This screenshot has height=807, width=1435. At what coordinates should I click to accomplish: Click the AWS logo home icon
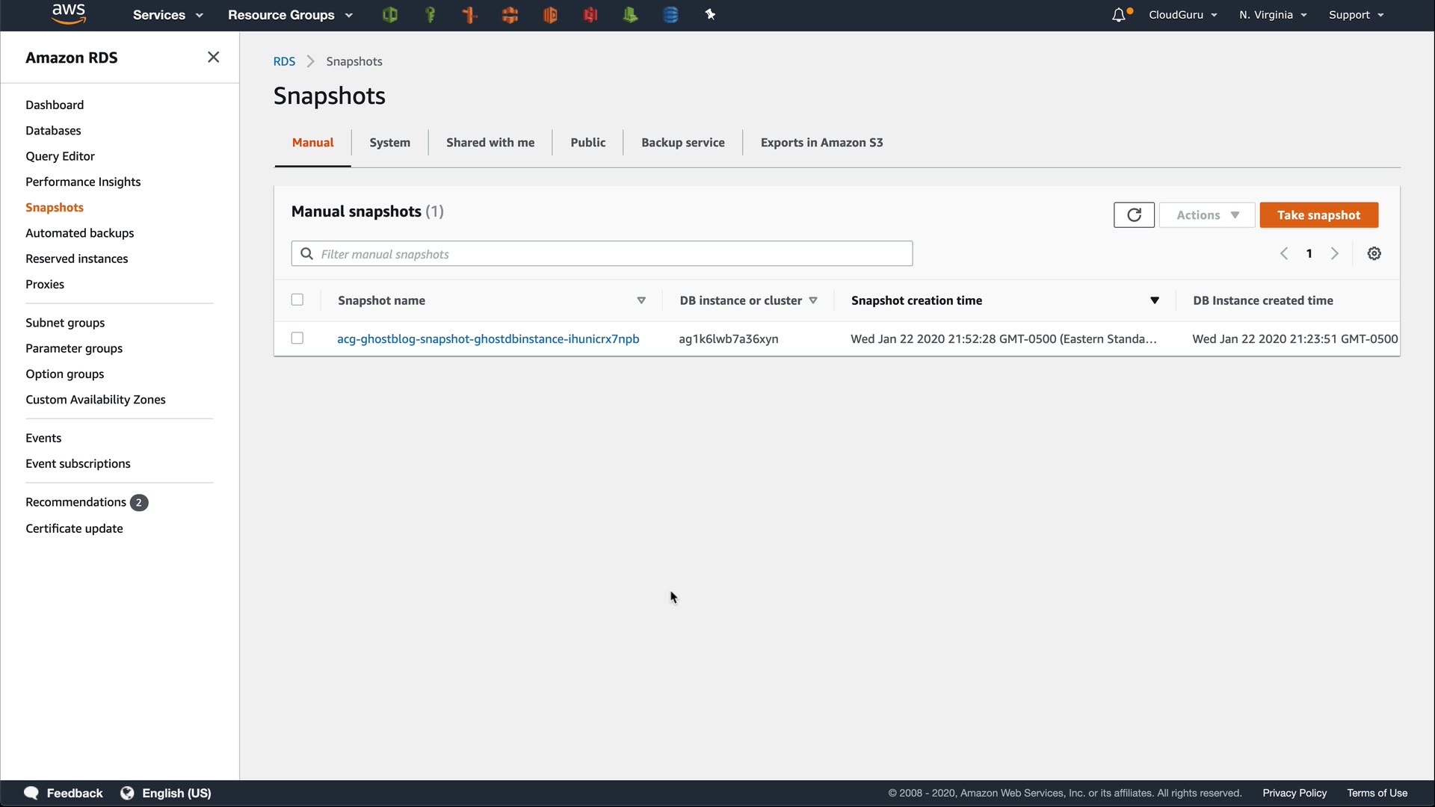pyautogui.click(x=69, y=14)
